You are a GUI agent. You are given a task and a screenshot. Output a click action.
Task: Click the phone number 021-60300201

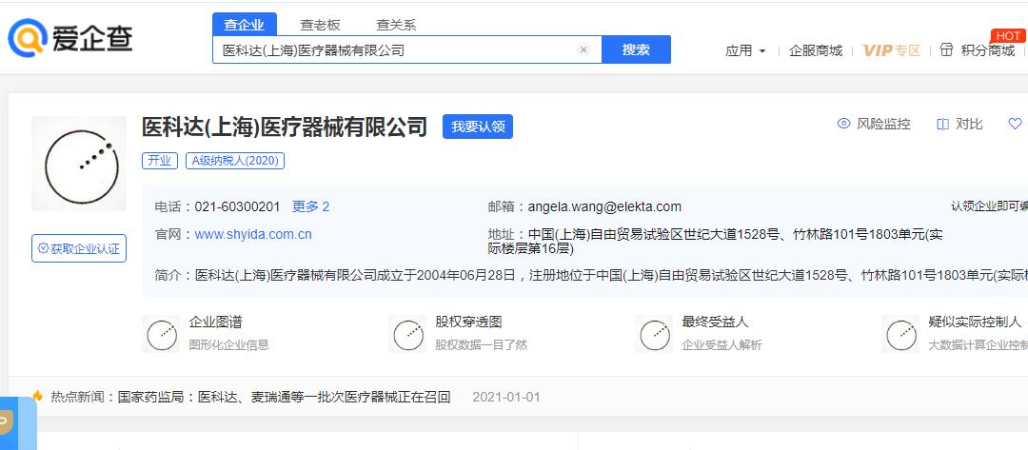(x=237, y=207)
